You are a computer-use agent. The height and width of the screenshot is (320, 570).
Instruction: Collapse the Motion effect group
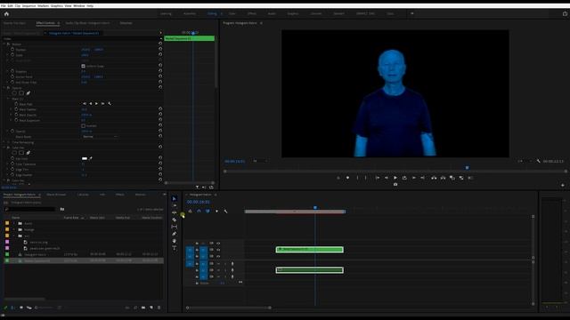pos(4,44)
